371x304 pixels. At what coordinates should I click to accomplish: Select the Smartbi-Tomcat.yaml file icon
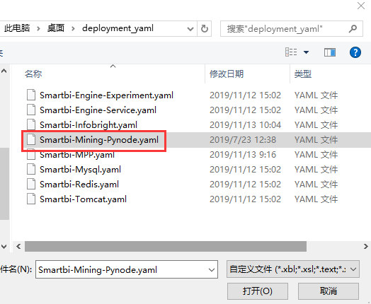click(x=31, y=199)
